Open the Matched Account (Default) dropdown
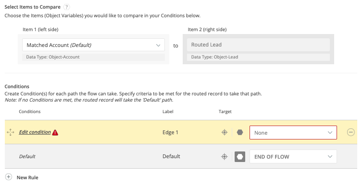The width and height of the screenshot is (363, 185). 93,45
